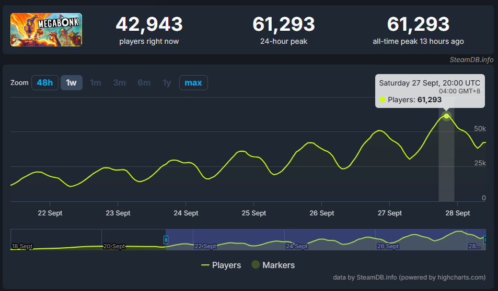This screenshot has height=291, width=498.
Task: Click the Megabonk game thumbnail image
Action: (x=46, y=30)
